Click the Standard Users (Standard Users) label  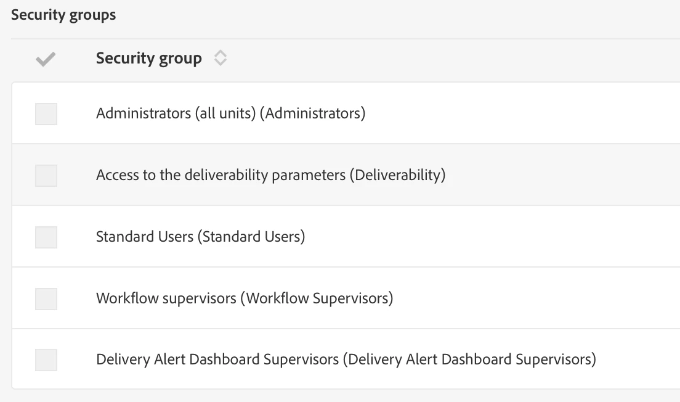click(x=200, y=237)
